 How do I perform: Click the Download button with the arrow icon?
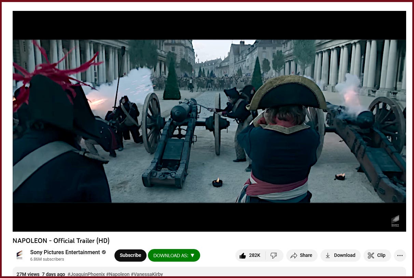tap(340, 256)
